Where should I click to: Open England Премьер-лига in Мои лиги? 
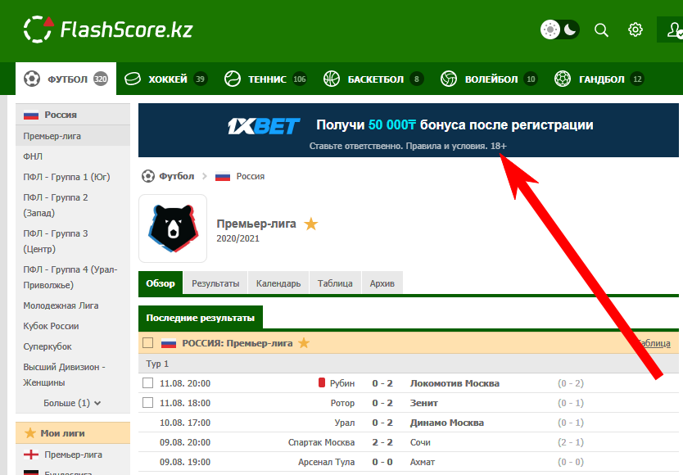pos(73,455)
